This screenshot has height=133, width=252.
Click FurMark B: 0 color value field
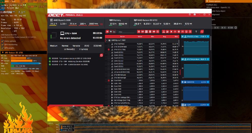pyautogui.click(x=223, y=28)
